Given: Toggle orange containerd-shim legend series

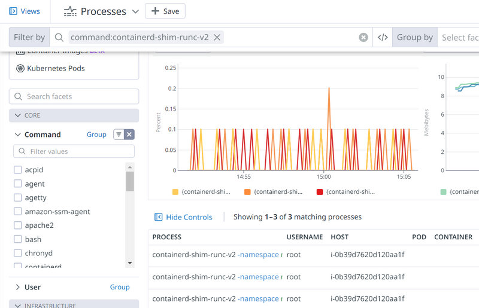Looking at the screenshot, I should coord(274,192).
